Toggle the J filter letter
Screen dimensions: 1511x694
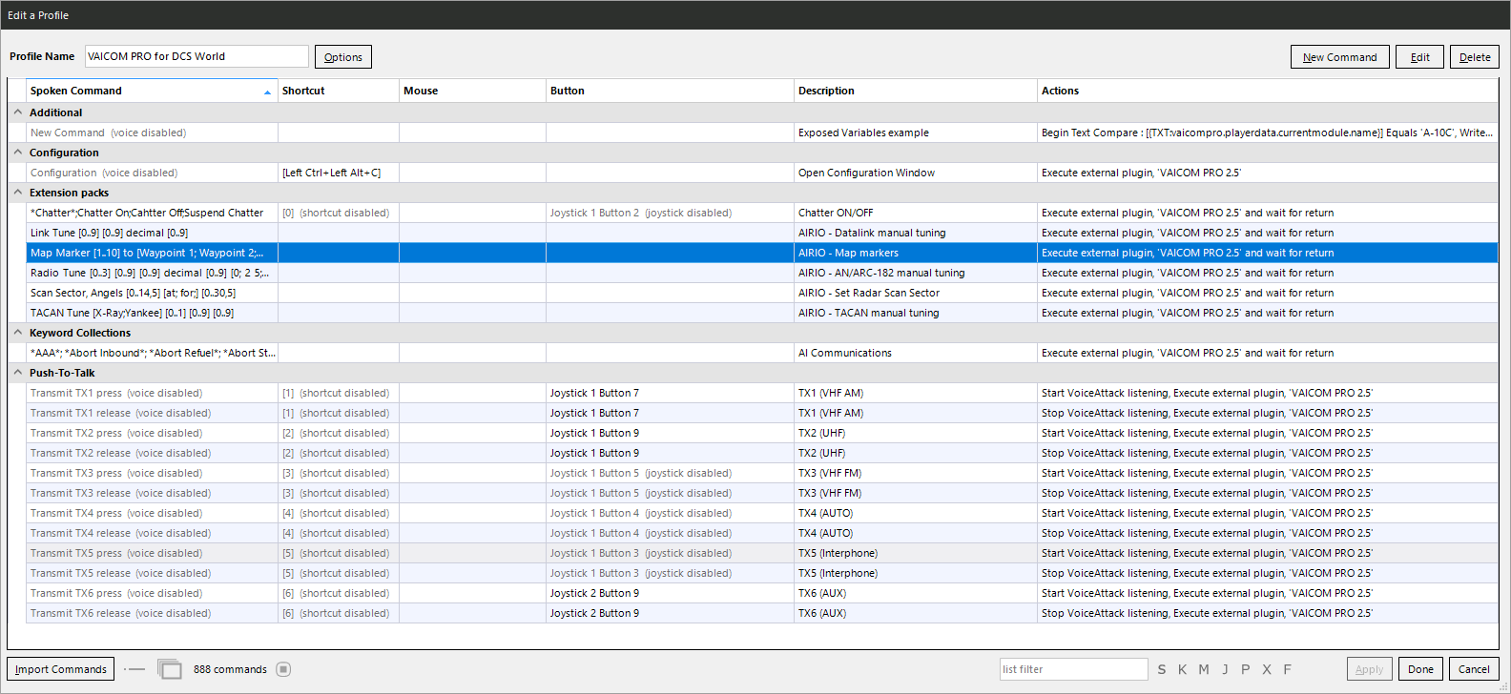pos(1225,669)
